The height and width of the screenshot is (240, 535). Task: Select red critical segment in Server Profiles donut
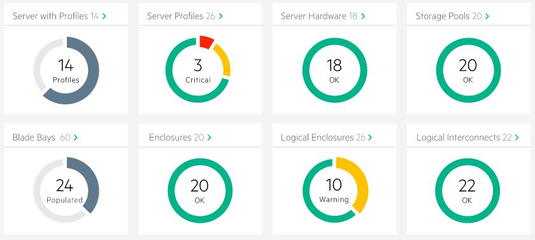coord(207,41)
